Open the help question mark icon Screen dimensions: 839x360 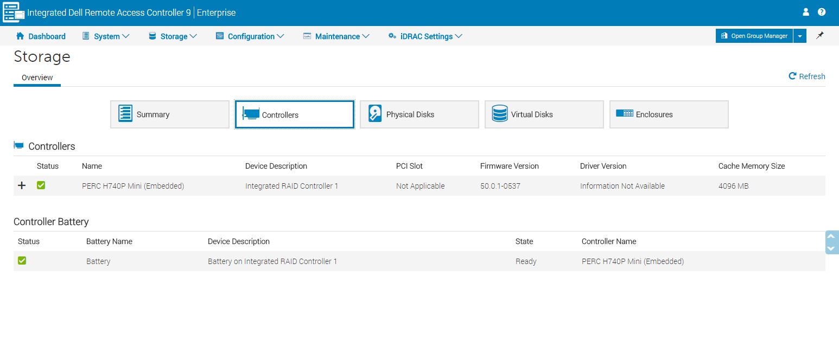pos(822,12)
